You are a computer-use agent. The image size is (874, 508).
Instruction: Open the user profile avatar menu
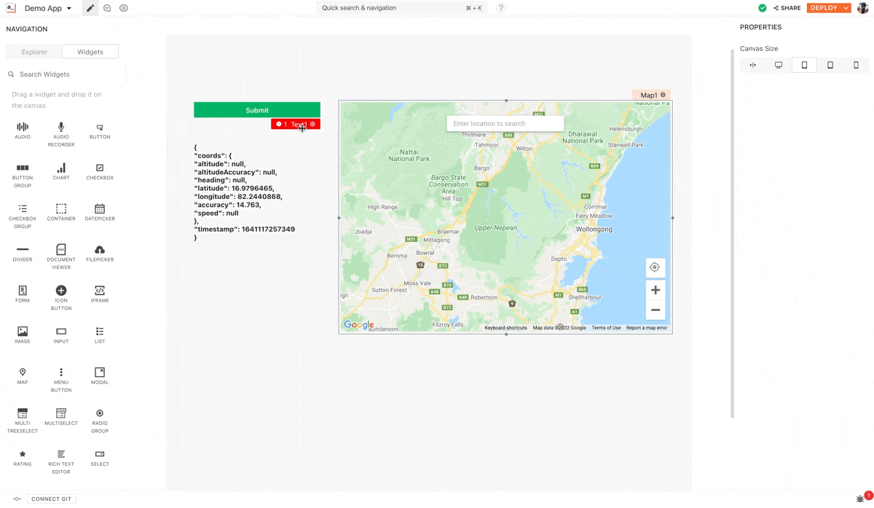863,8
